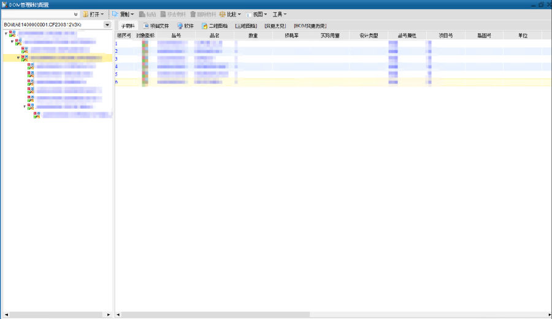Image resolution: width=552 pixels, height=319 pixels.
Task: Select table row number 2
Action: (x=333, y=52)
